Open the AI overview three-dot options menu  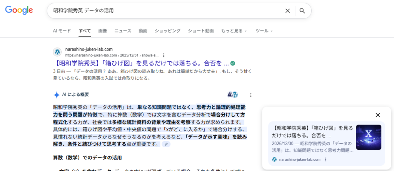[251, 95]
